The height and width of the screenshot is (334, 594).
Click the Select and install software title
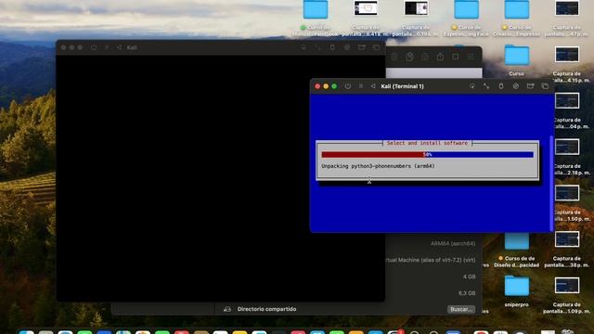[427, 143]
